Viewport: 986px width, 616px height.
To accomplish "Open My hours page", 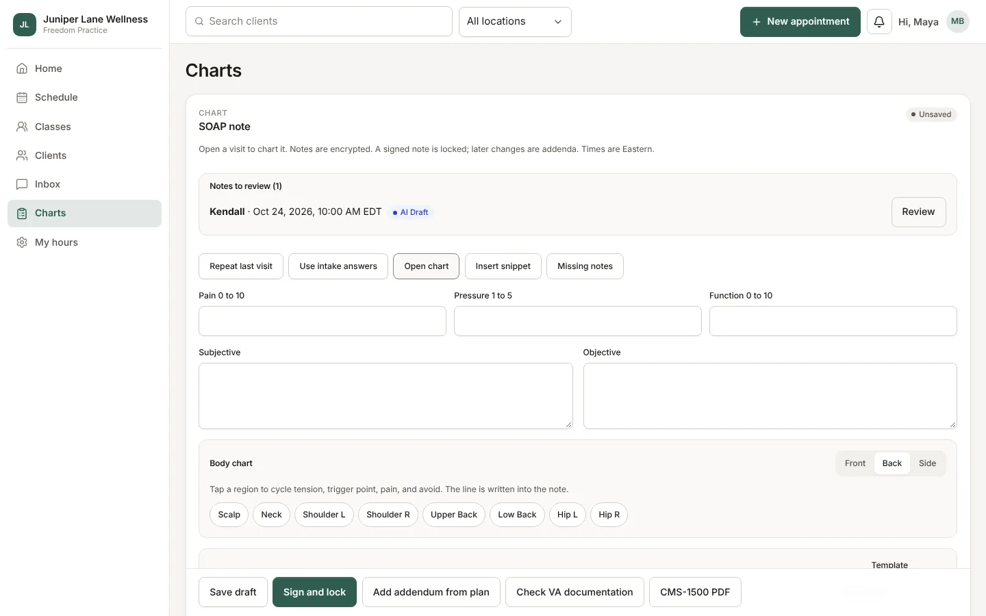I will coord(84,242).
